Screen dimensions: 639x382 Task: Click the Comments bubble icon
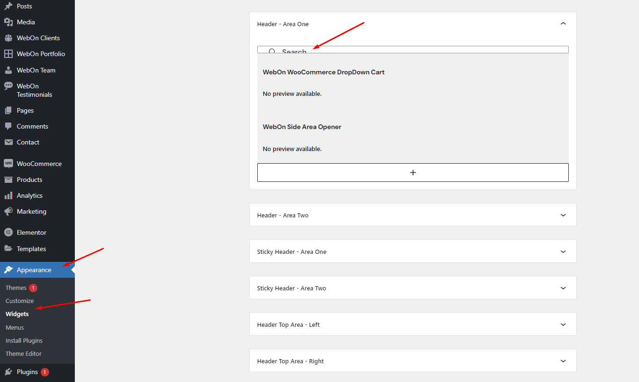tap(8, 126)
